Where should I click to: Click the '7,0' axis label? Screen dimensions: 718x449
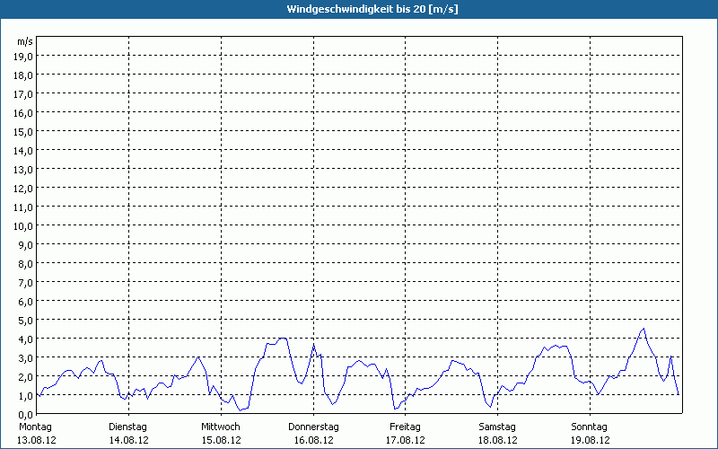(x=26, y=283)
